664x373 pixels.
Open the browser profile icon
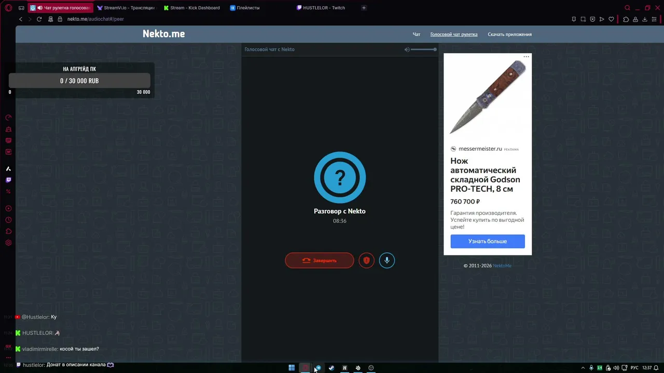635,19
